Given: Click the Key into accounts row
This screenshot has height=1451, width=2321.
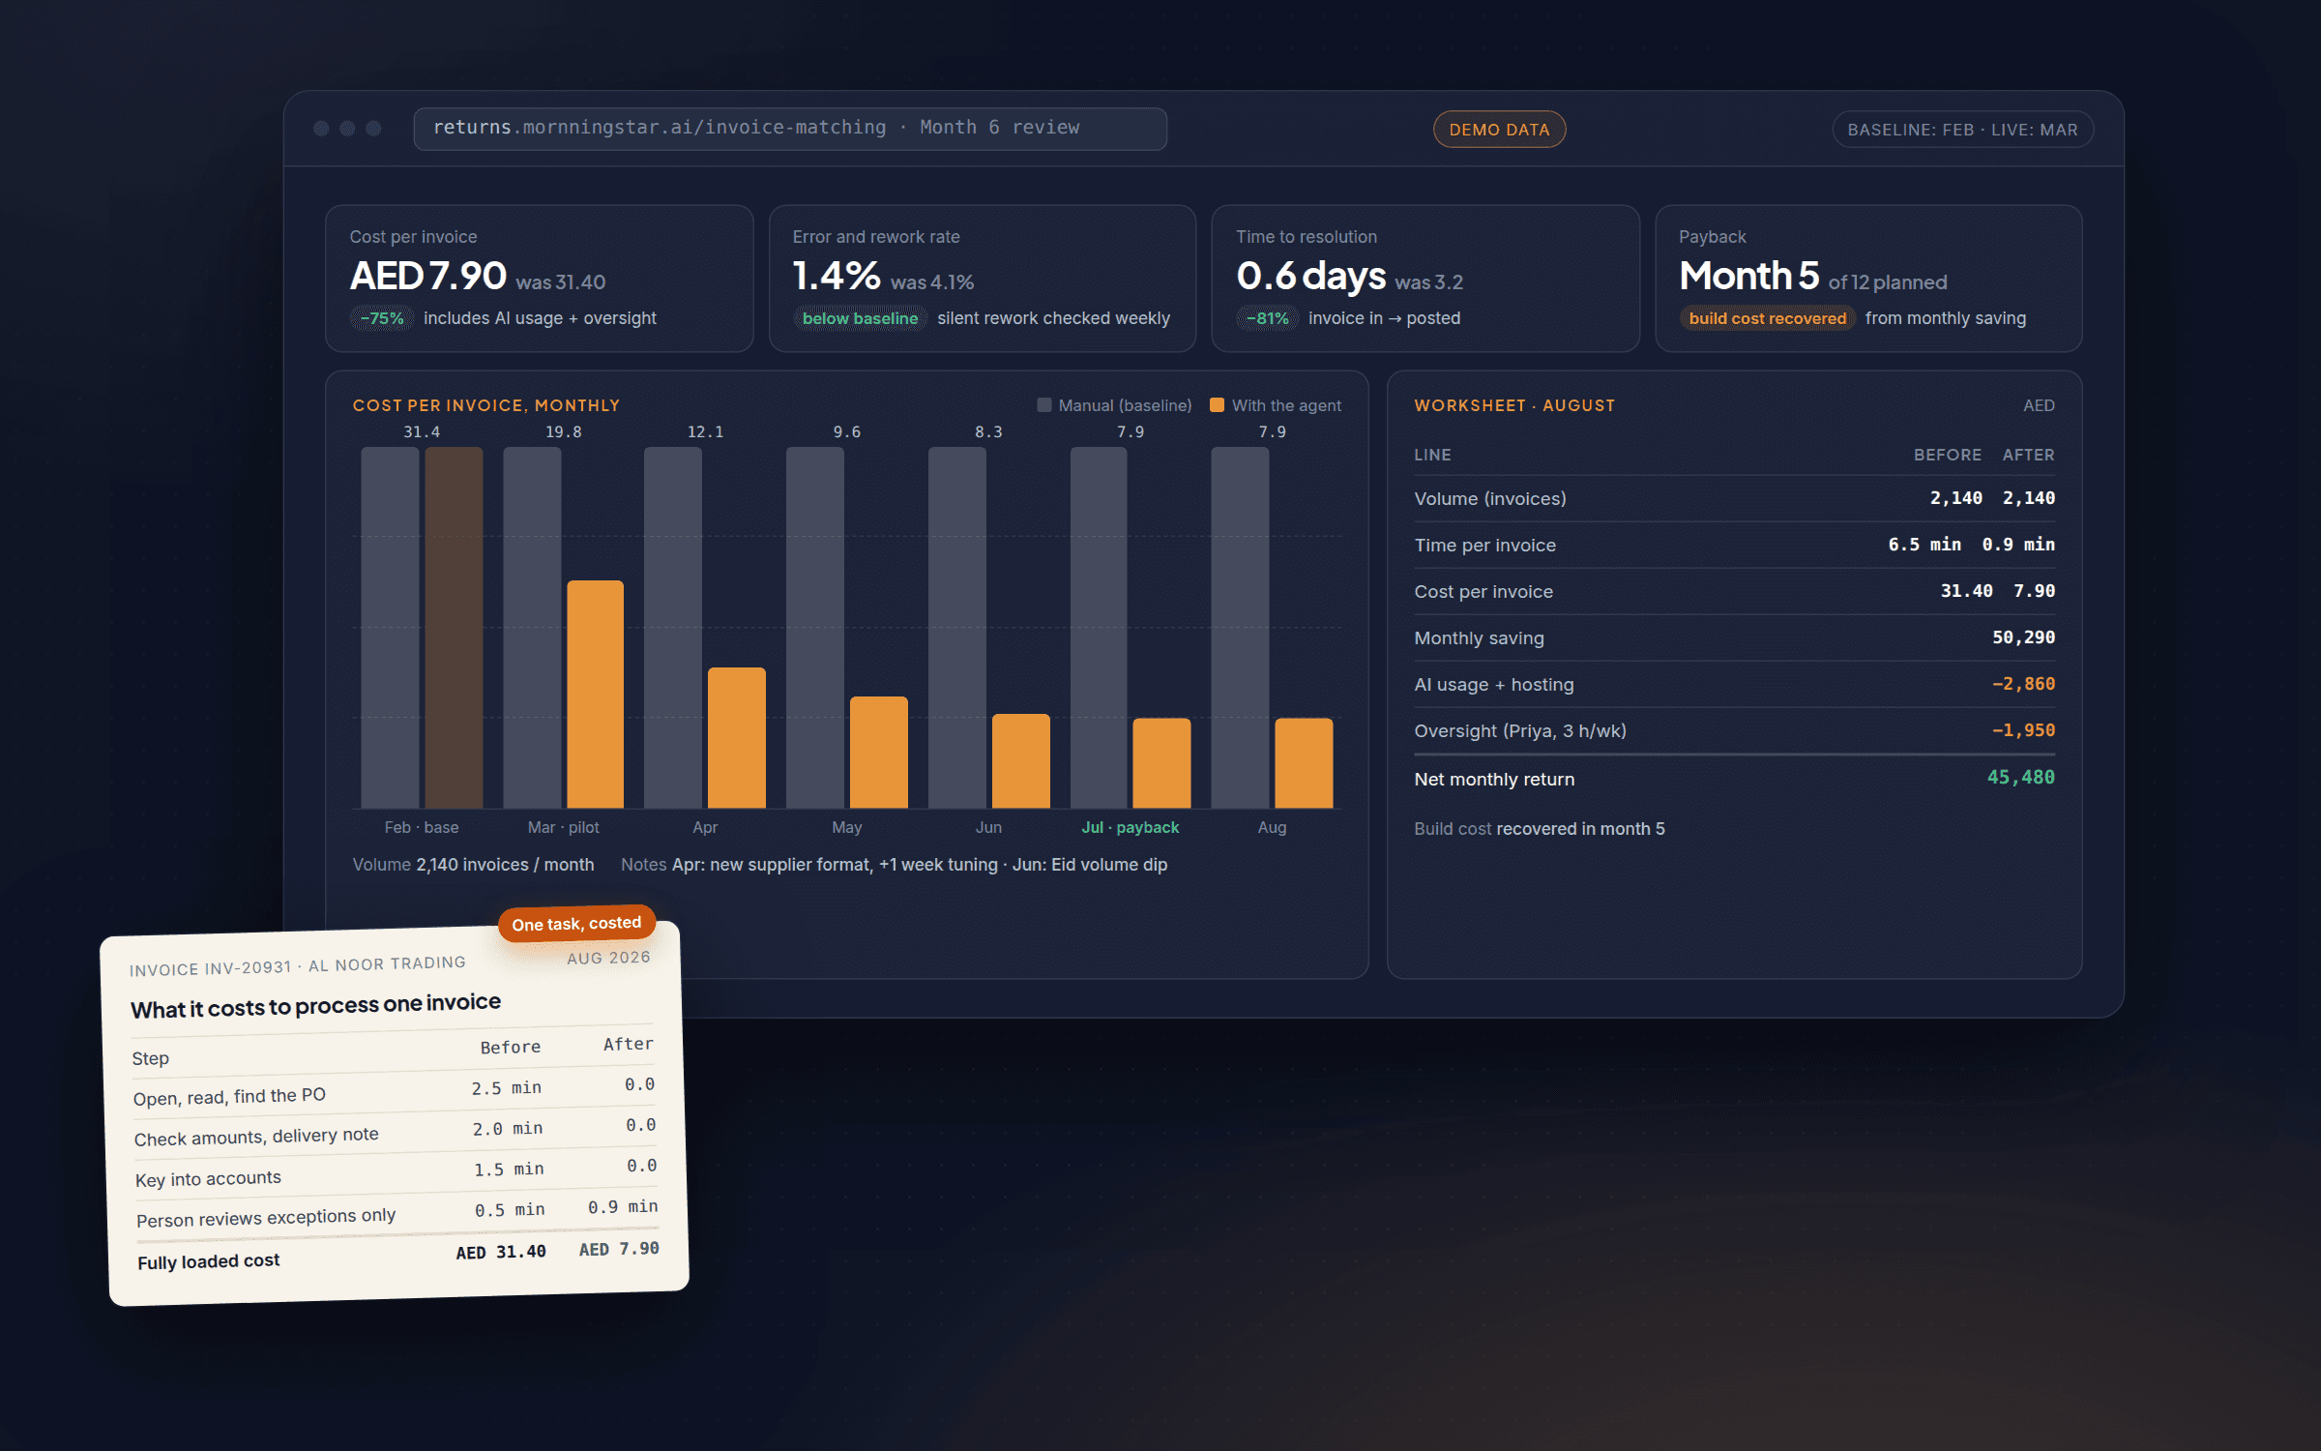Looking at the screenshot, I should [397, 1172].
